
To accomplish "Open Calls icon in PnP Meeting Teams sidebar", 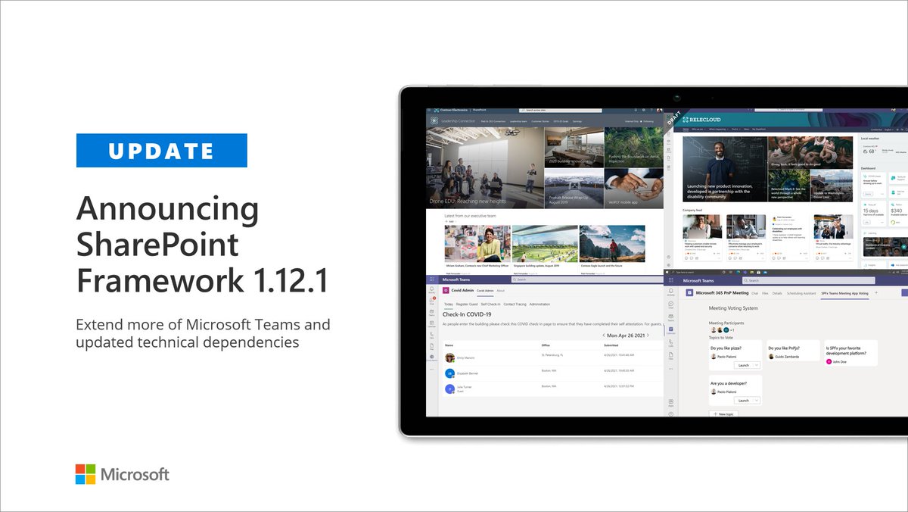I will (x=671, y=343).
